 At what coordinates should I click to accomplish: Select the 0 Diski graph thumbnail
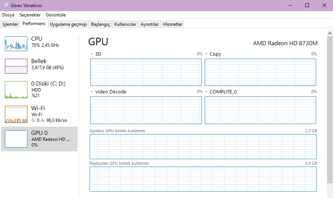[16, 90]
